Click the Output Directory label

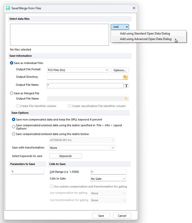coord(27,77)
